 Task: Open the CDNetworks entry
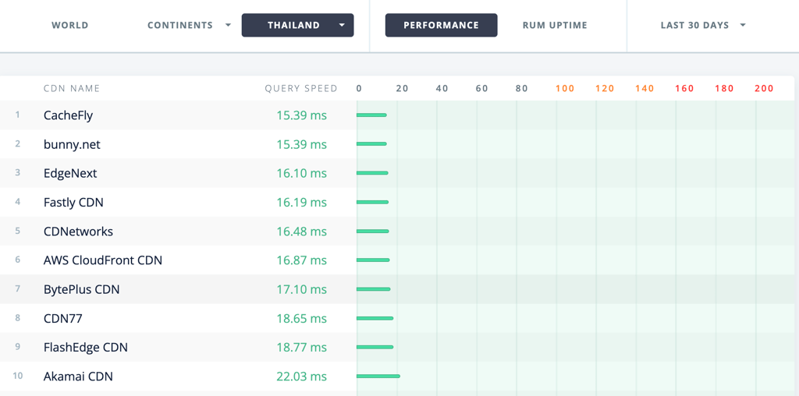[79, 232]
